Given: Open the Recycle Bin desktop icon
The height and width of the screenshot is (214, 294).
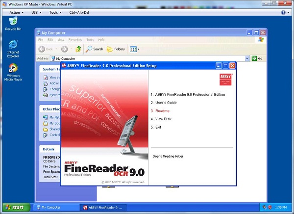Looking at the screenshot, I should 13,24.
